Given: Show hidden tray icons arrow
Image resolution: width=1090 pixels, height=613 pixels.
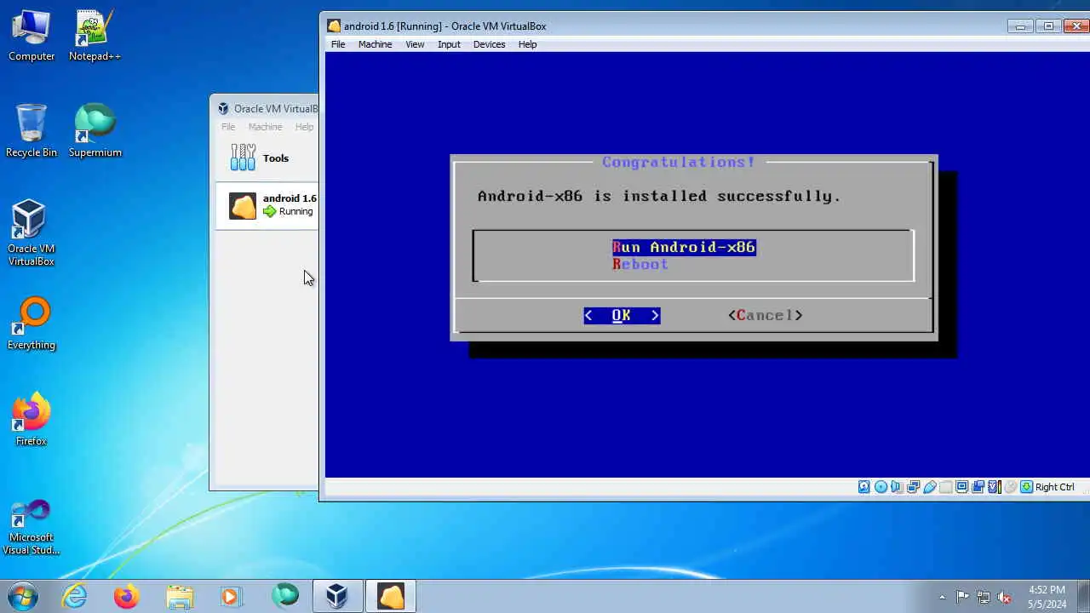Looking at the screenshot, I should (x=942, y=597).
